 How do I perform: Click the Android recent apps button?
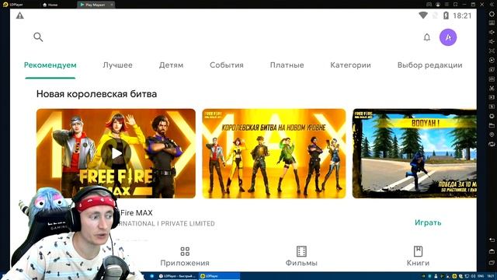coord(492,263)
